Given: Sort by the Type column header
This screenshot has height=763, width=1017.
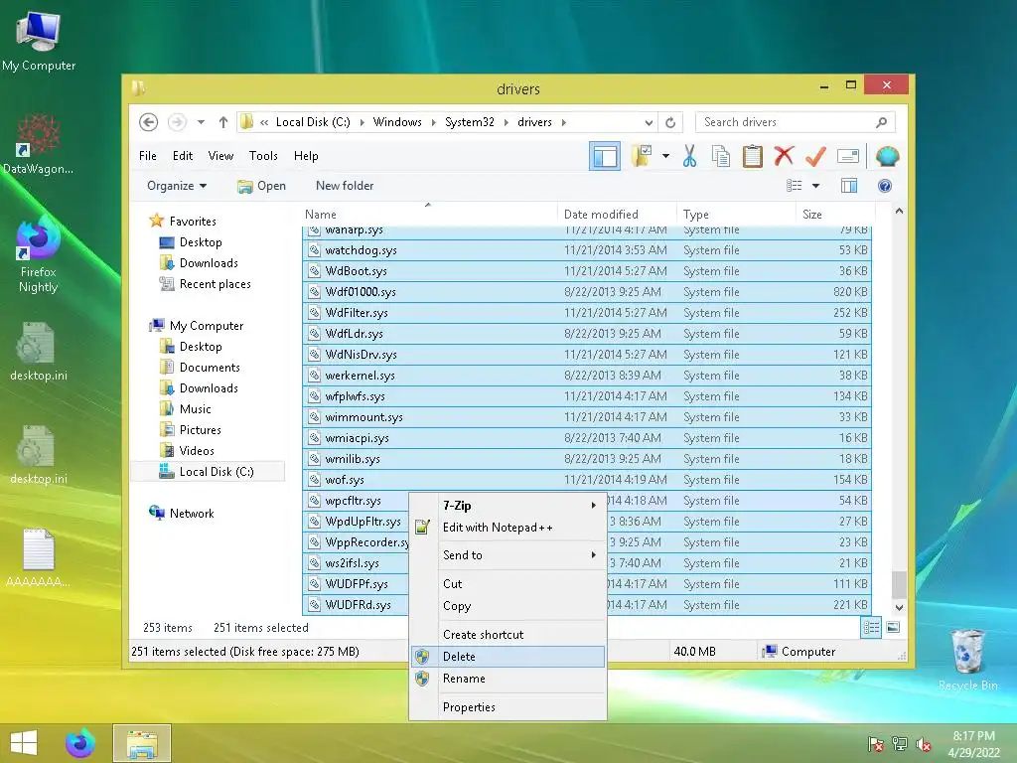Looking at the screenshot, I should [736, 215].
